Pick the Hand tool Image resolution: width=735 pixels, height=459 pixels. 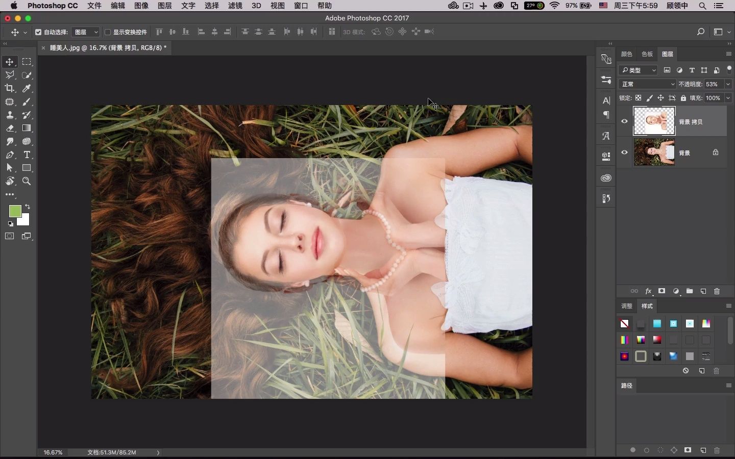pos(10,181)
